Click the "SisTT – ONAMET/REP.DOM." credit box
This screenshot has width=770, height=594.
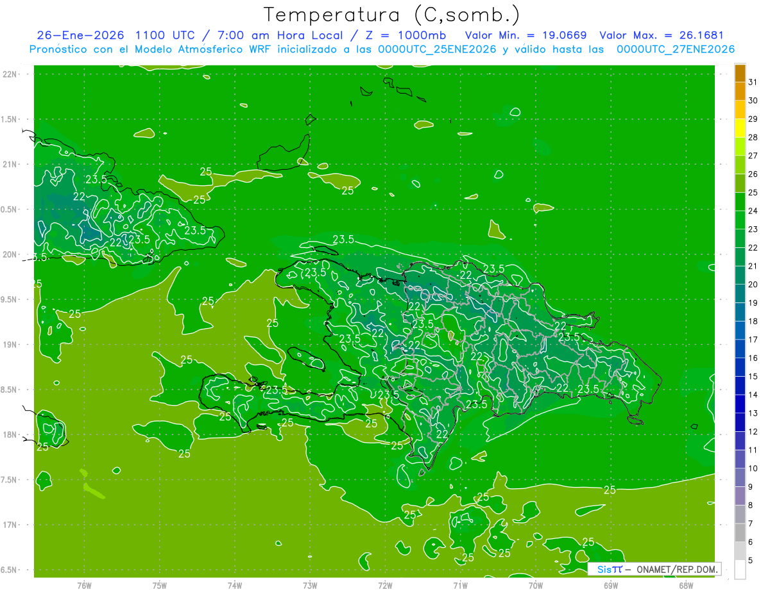point(654,569)
